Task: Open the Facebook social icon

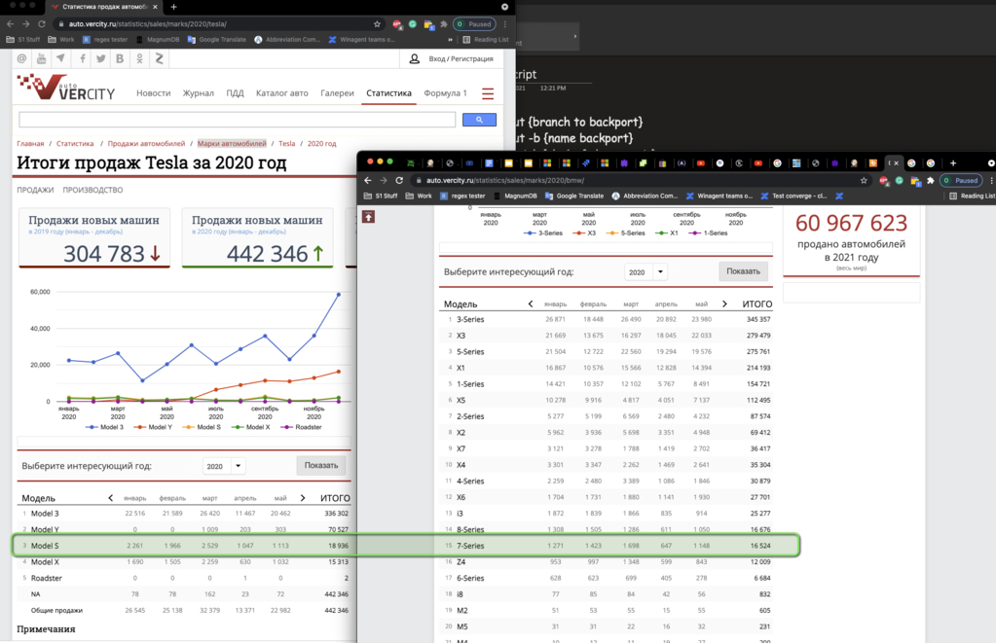Action: (x=83, y=58)
